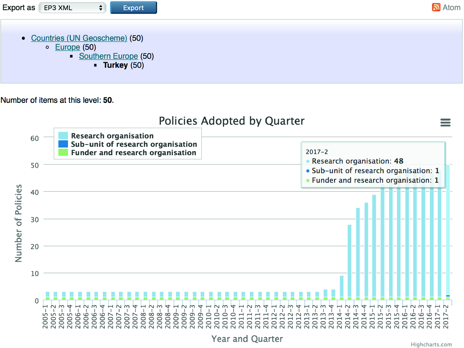
Task: Click the 2017-2 bar in chart
Action: click(448, 232)
